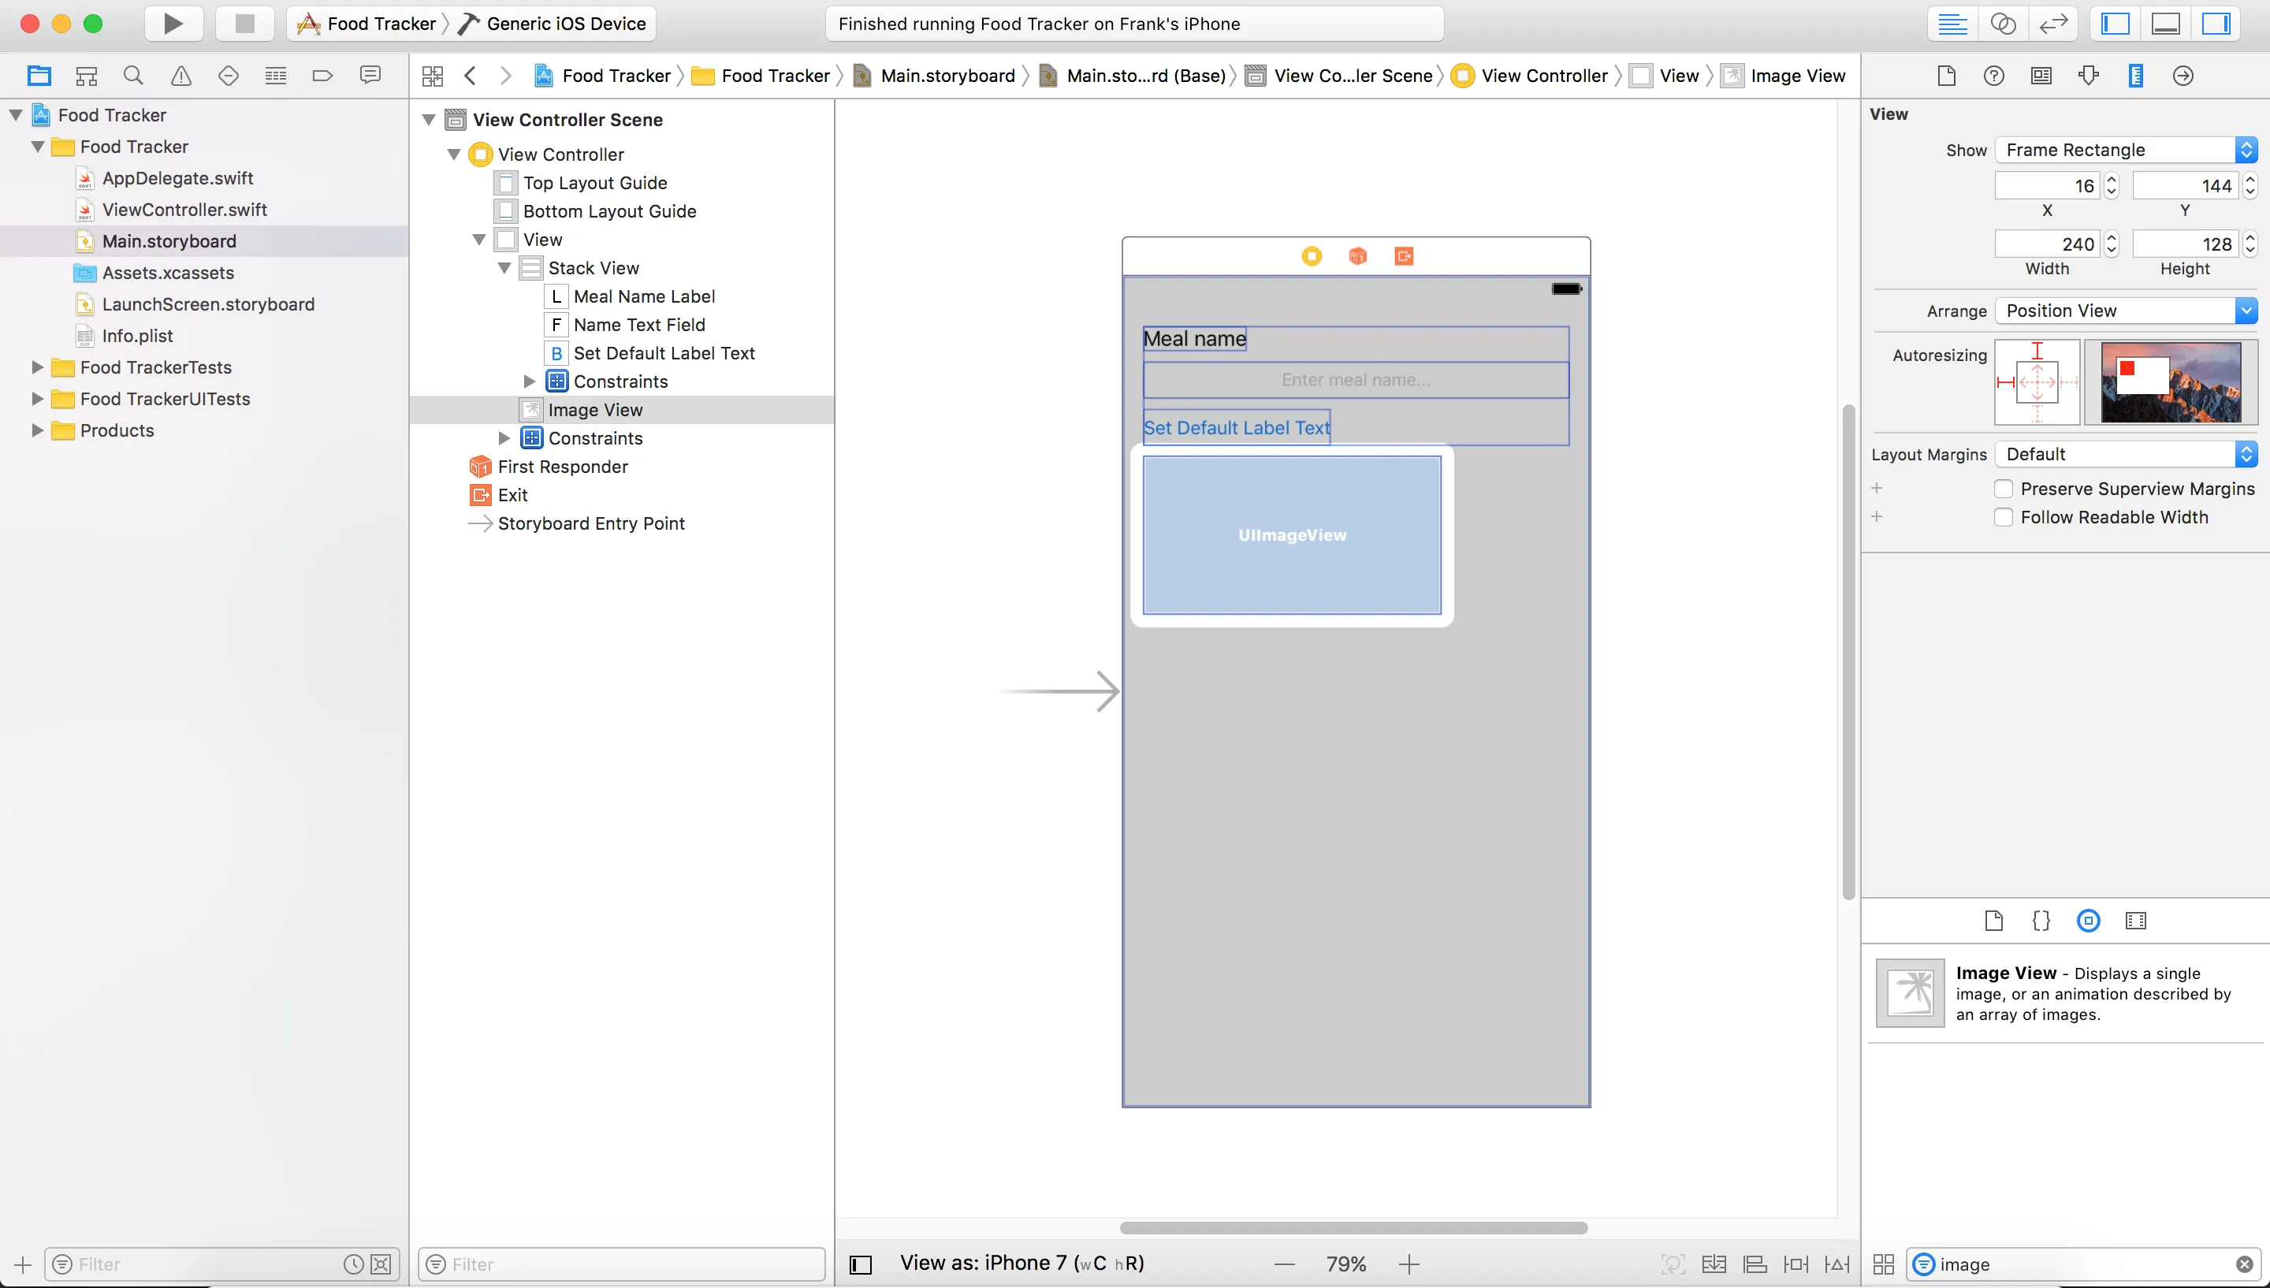Open the Layout Margins Default dropdown
2270x1288 pixels.
2126,455
